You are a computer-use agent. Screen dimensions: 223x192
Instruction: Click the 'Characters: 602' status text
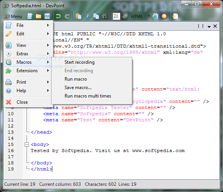101,184
